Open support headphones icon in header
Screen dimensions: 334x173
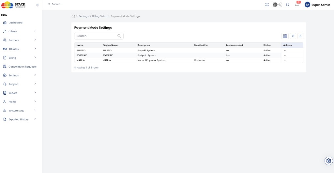[x=288, y=5]
